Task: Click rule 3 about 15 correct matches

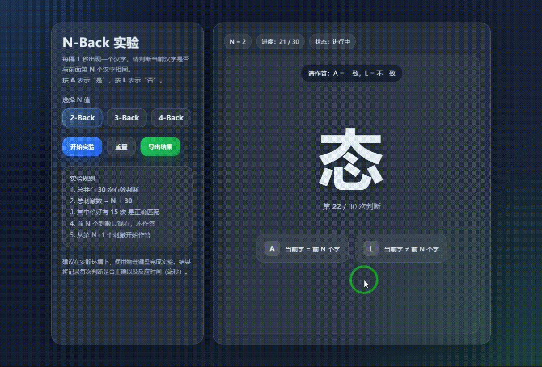Action: [114, 212]
